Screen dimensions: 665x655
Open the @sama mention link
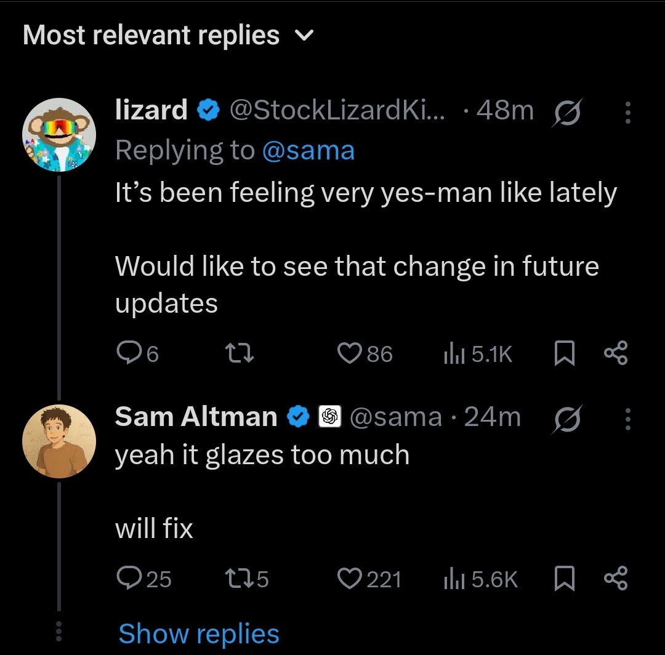pos(308,150)
